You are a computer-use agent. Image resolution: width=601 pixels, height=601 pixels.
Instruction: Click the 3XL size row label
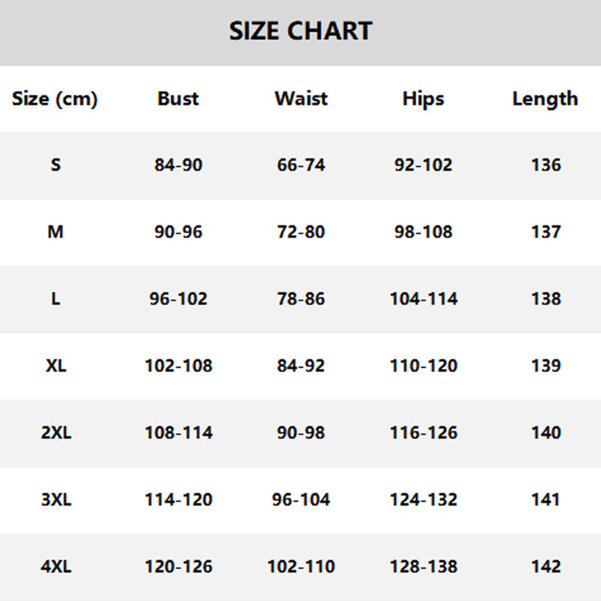click(56, 500)
